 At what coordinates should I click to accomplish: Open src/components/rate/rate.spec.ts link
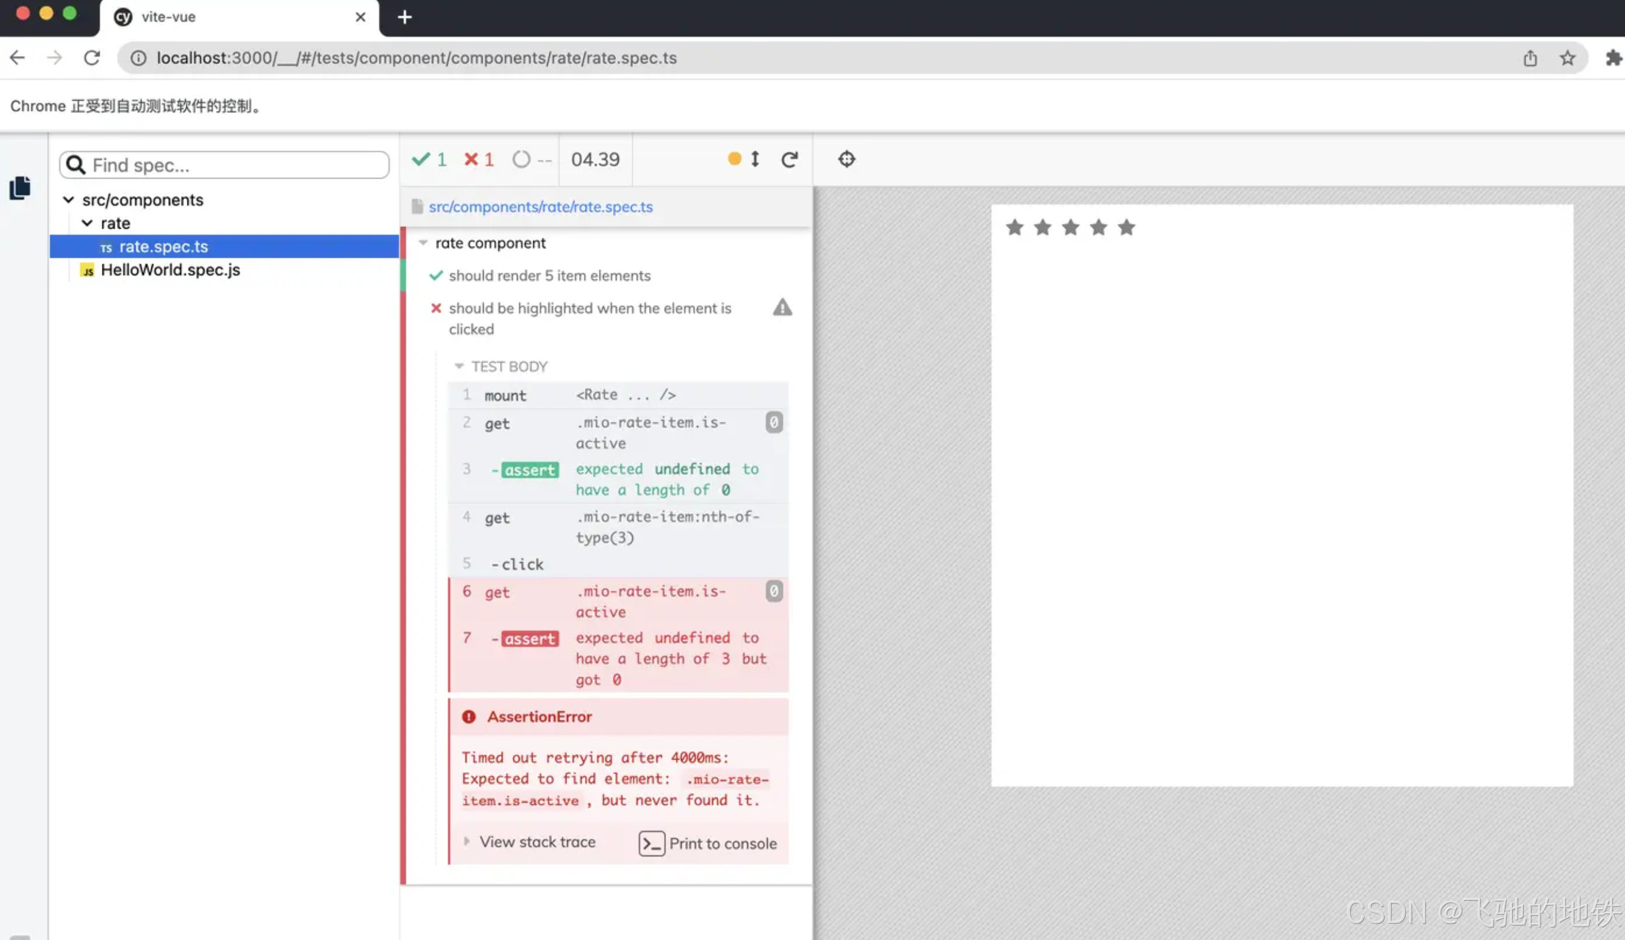[540, 206]
